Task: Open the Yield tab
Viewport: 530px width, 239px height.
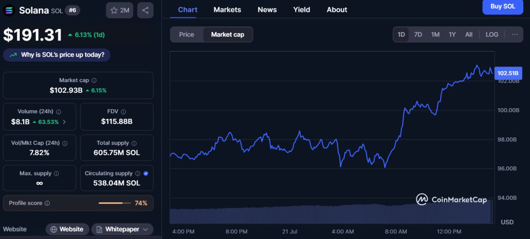Action: 302,10
